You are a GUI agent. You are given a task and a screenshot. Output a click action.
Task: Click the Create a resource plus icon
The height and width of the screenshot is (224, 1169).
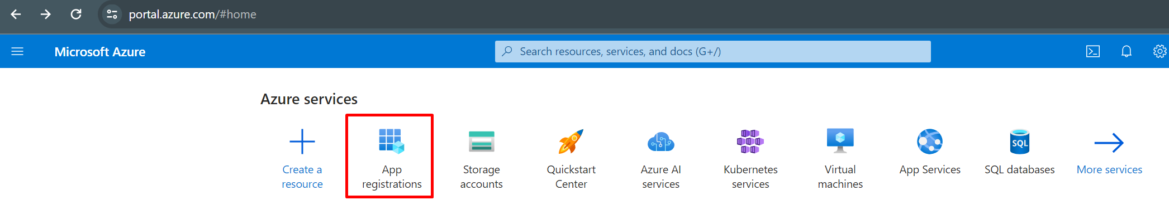[302, 142]
